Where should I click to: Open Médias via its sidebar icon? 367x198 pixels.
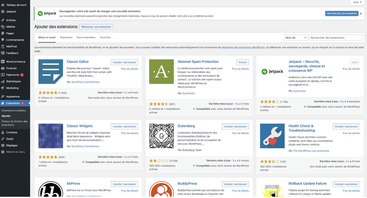3,27
